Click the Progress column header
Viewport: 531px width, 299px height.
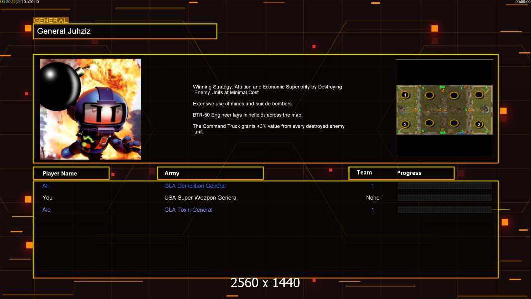click(409, 173)
